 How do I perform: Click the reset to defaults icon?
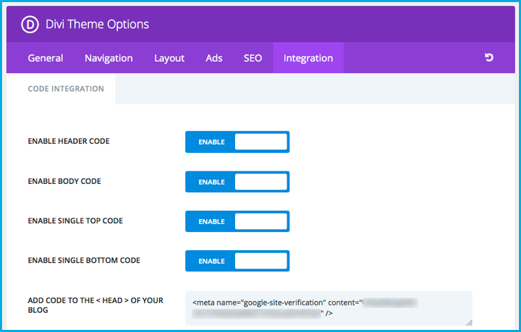(489, 57)
